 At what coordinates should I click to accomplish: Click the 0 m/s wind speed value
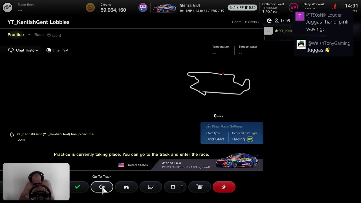[x=218, y=116]
